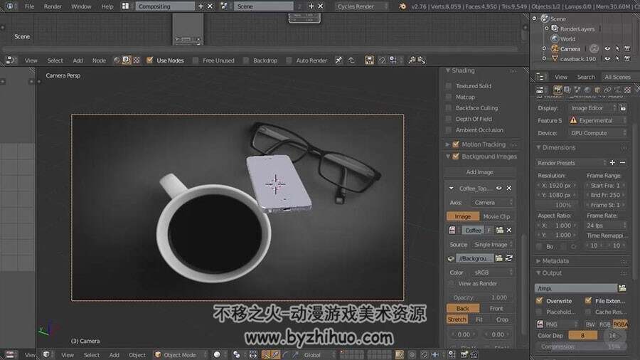
Task: Open the World properties tab icon
Action: 587,90
